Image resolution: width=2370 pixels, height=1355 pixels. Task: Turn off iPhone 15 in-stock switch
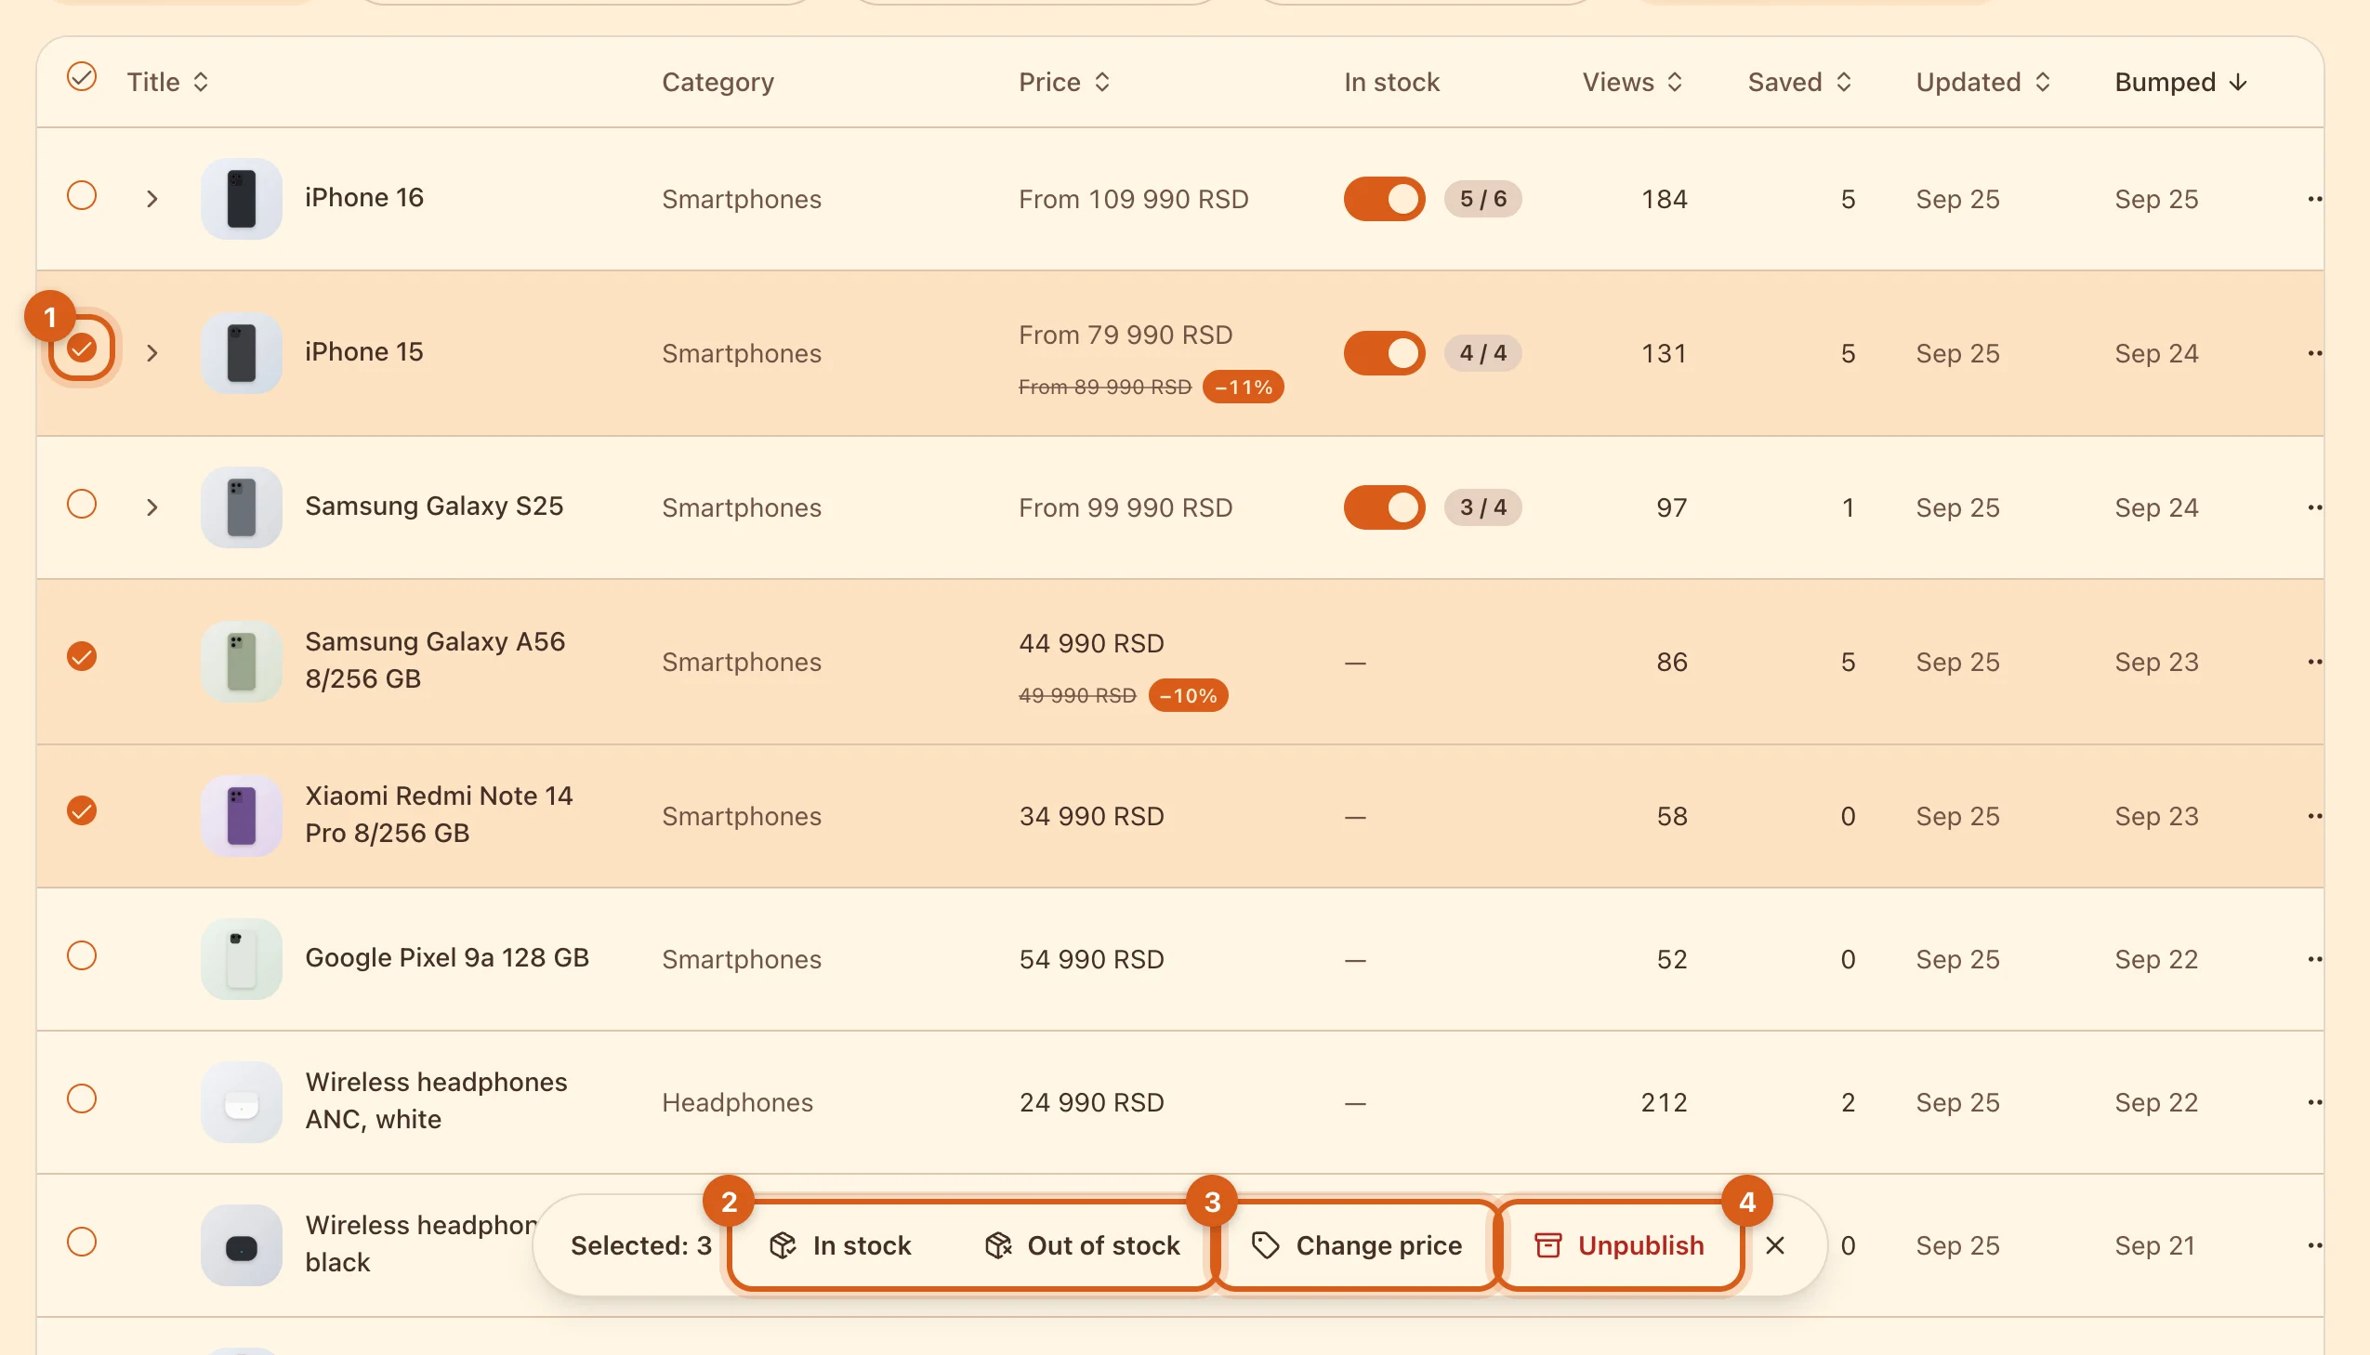point(1384,354)
